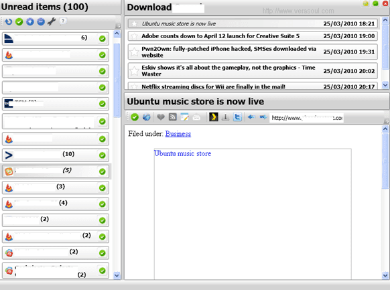390x290 pixels.
Task: Open settings with the wrench icon
Action: (x=52, y=21)
